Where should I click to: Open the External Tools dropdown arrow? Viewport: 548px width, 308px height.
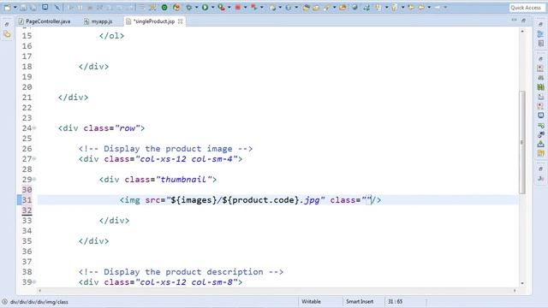pos(261,8)
